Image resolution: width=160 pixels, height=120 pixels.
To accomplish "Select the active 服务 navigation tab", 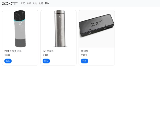I will pyautogui.click(x=47, y=3).
